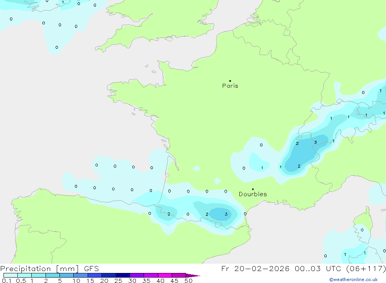Click the legend value '25'
386x283 pixels.
118,281
